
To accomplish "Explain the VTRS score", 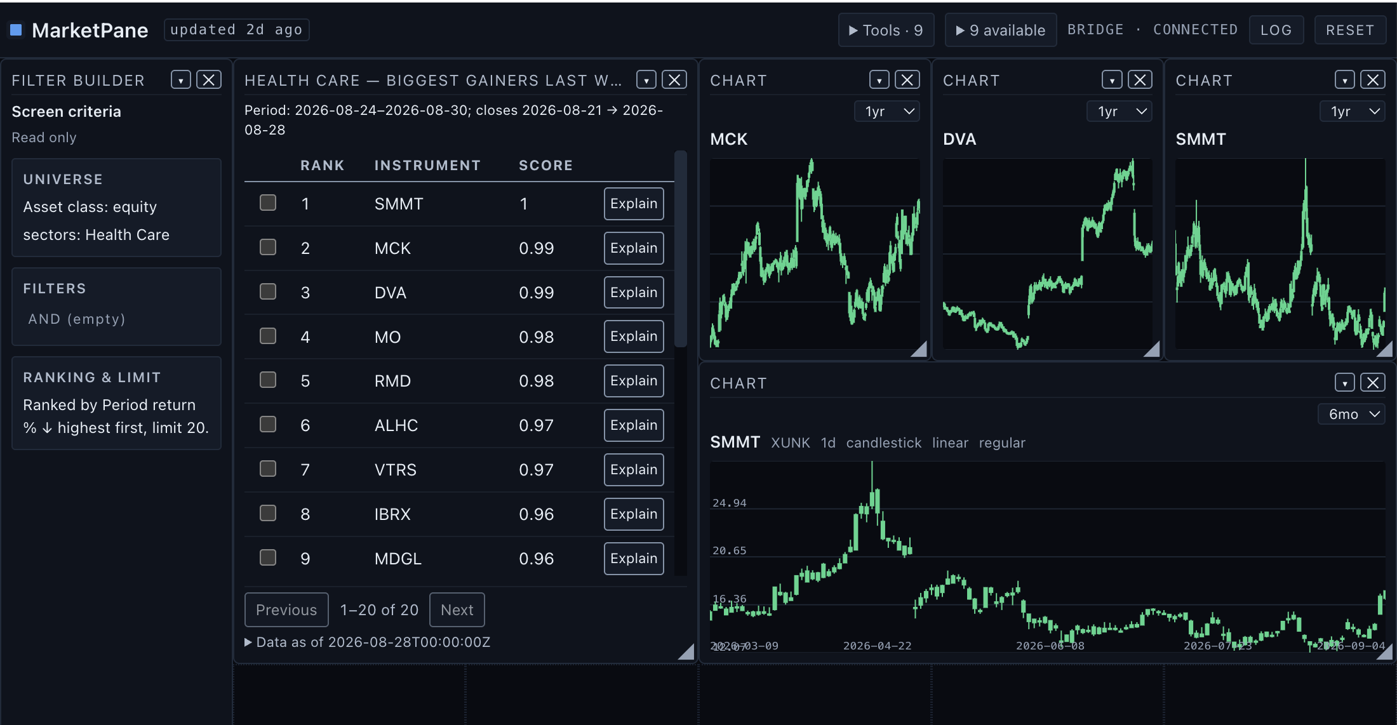I will [634, 470].
